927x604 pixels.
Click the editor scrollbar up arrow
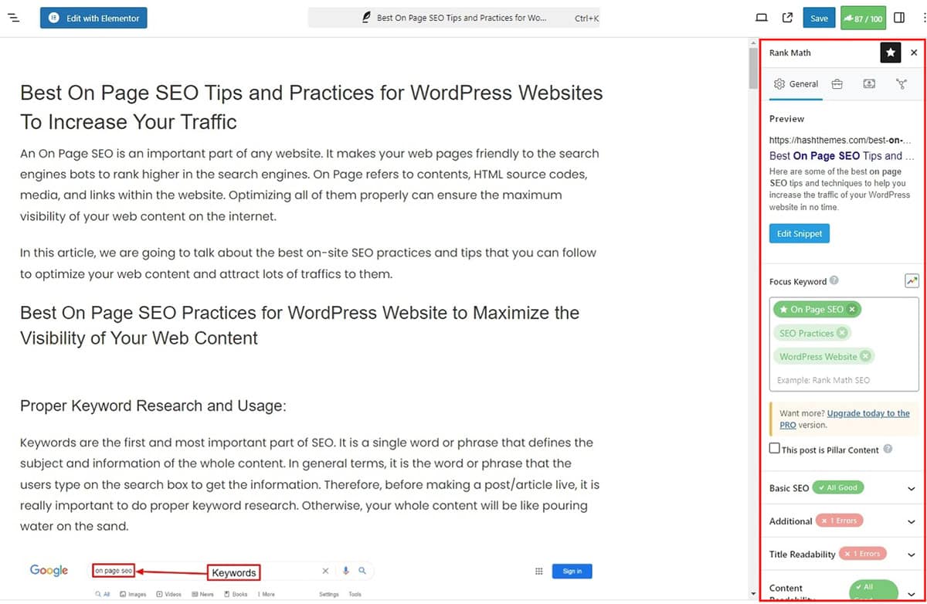click(753, 43)
